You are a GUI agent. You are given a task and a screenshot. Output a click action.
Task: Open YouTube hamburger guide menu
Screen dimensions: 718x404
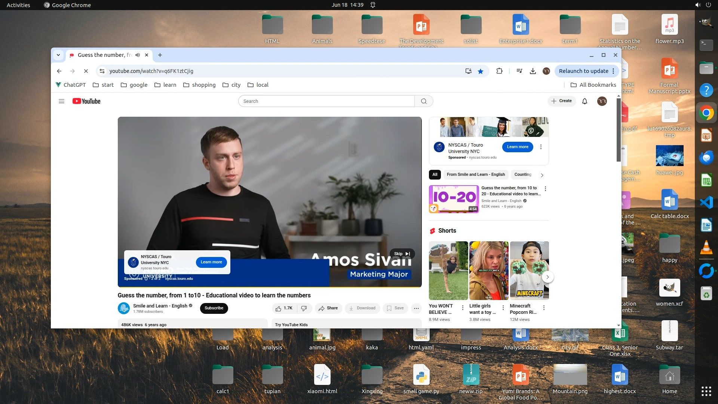(x=62, y=101)
